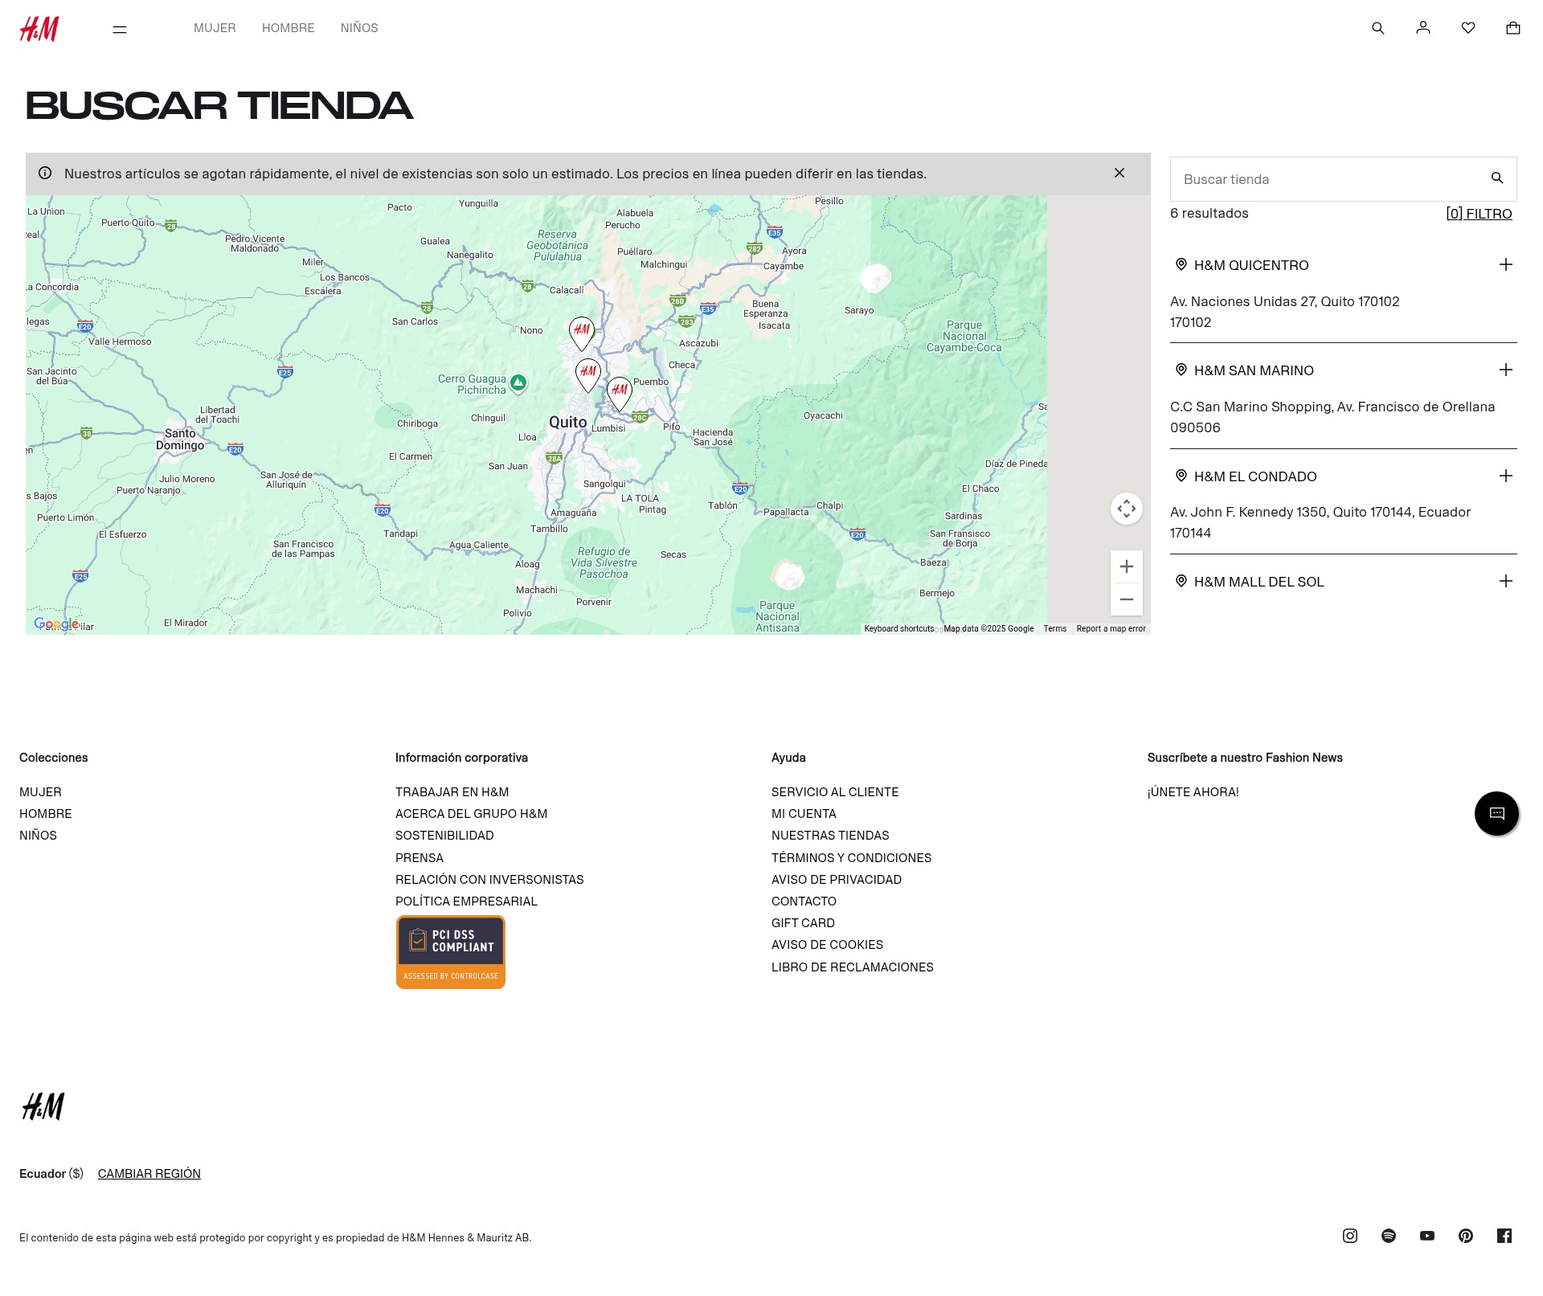Open MUJER in top navigation

click(x=215, y=28)
